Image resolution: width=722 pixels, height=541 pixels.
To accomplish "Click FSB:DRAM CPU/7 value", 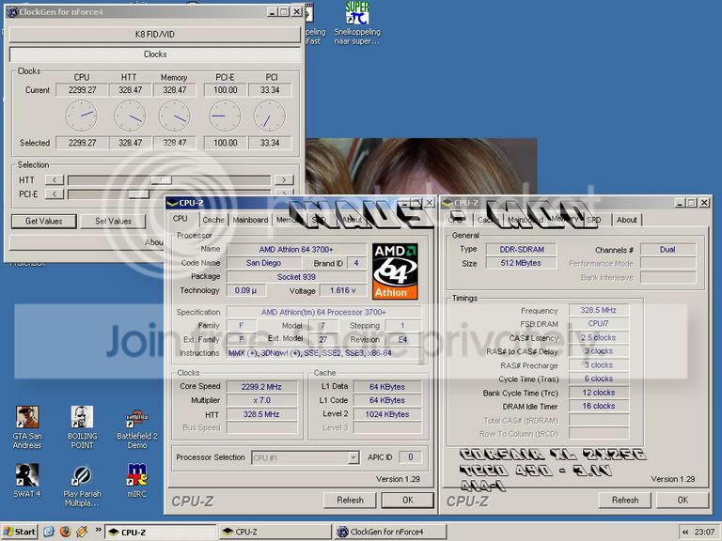I will click(x=599, y=324).
